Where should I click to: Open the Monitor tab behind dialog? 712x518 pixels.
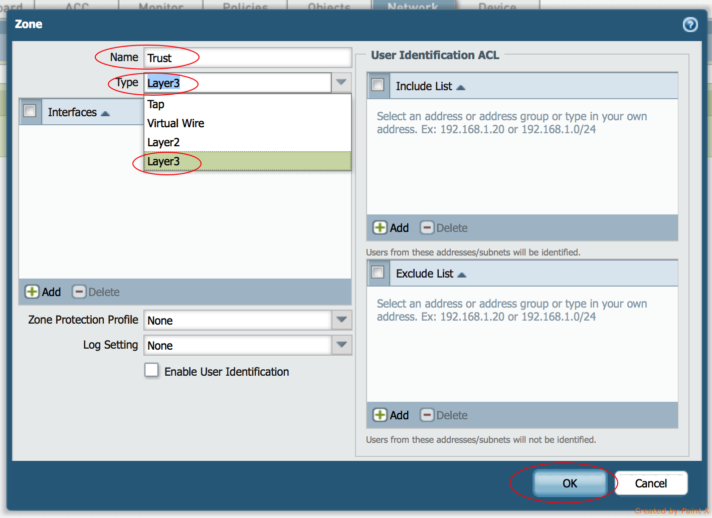161,5
